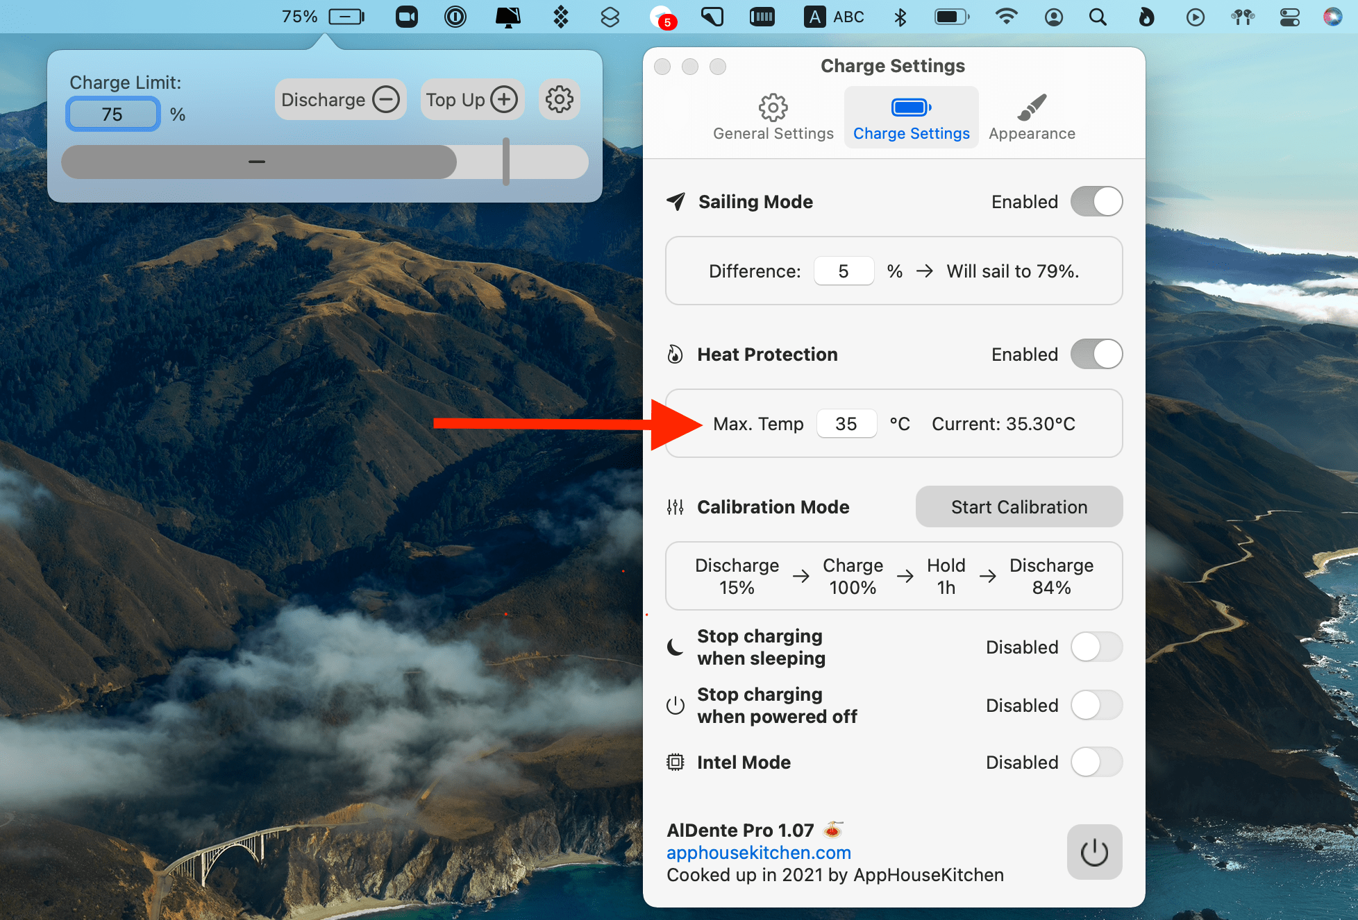The height and width of the screenshot is (920, 1358).
Task: Enable Stop charging when sleeping
Action: 1097,647
